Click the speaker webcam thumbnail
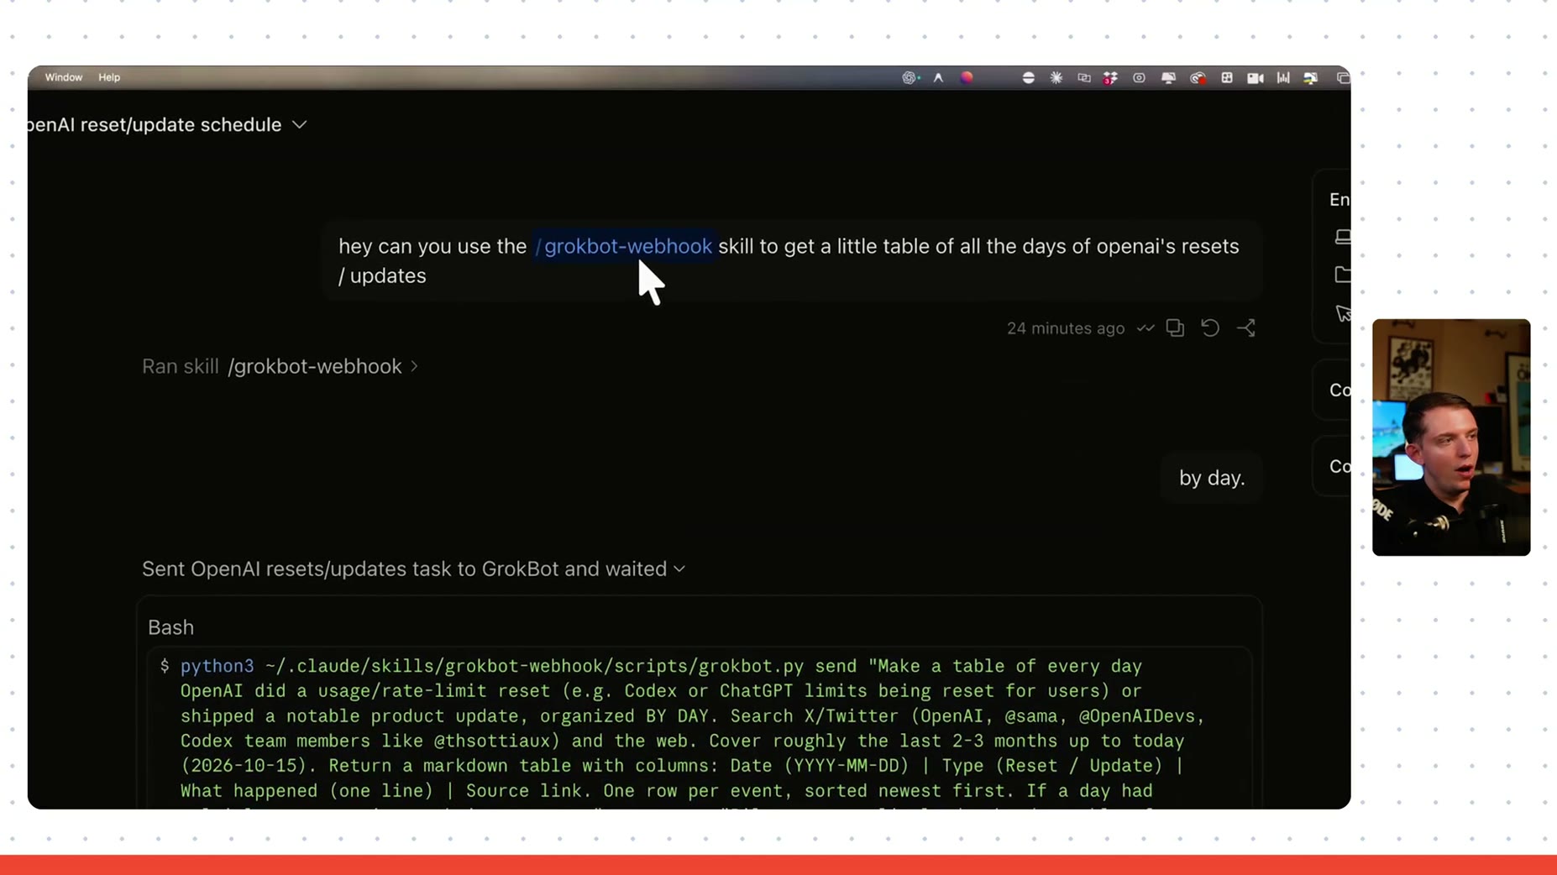This screenshot has width=1557, height=875. coord(1451,437)
